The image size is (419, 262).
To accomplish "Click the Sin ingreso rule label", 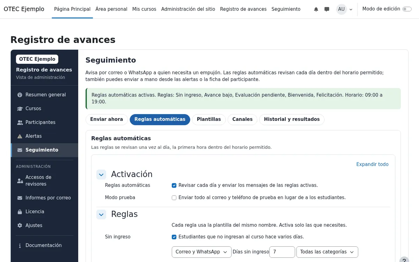I will (118, 237).
